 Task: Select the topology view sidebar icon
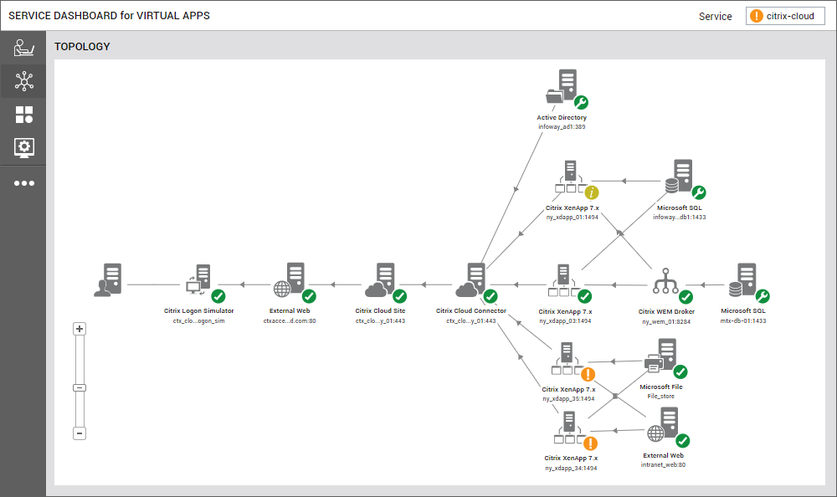pyautogui.click(x=24, y=81)
